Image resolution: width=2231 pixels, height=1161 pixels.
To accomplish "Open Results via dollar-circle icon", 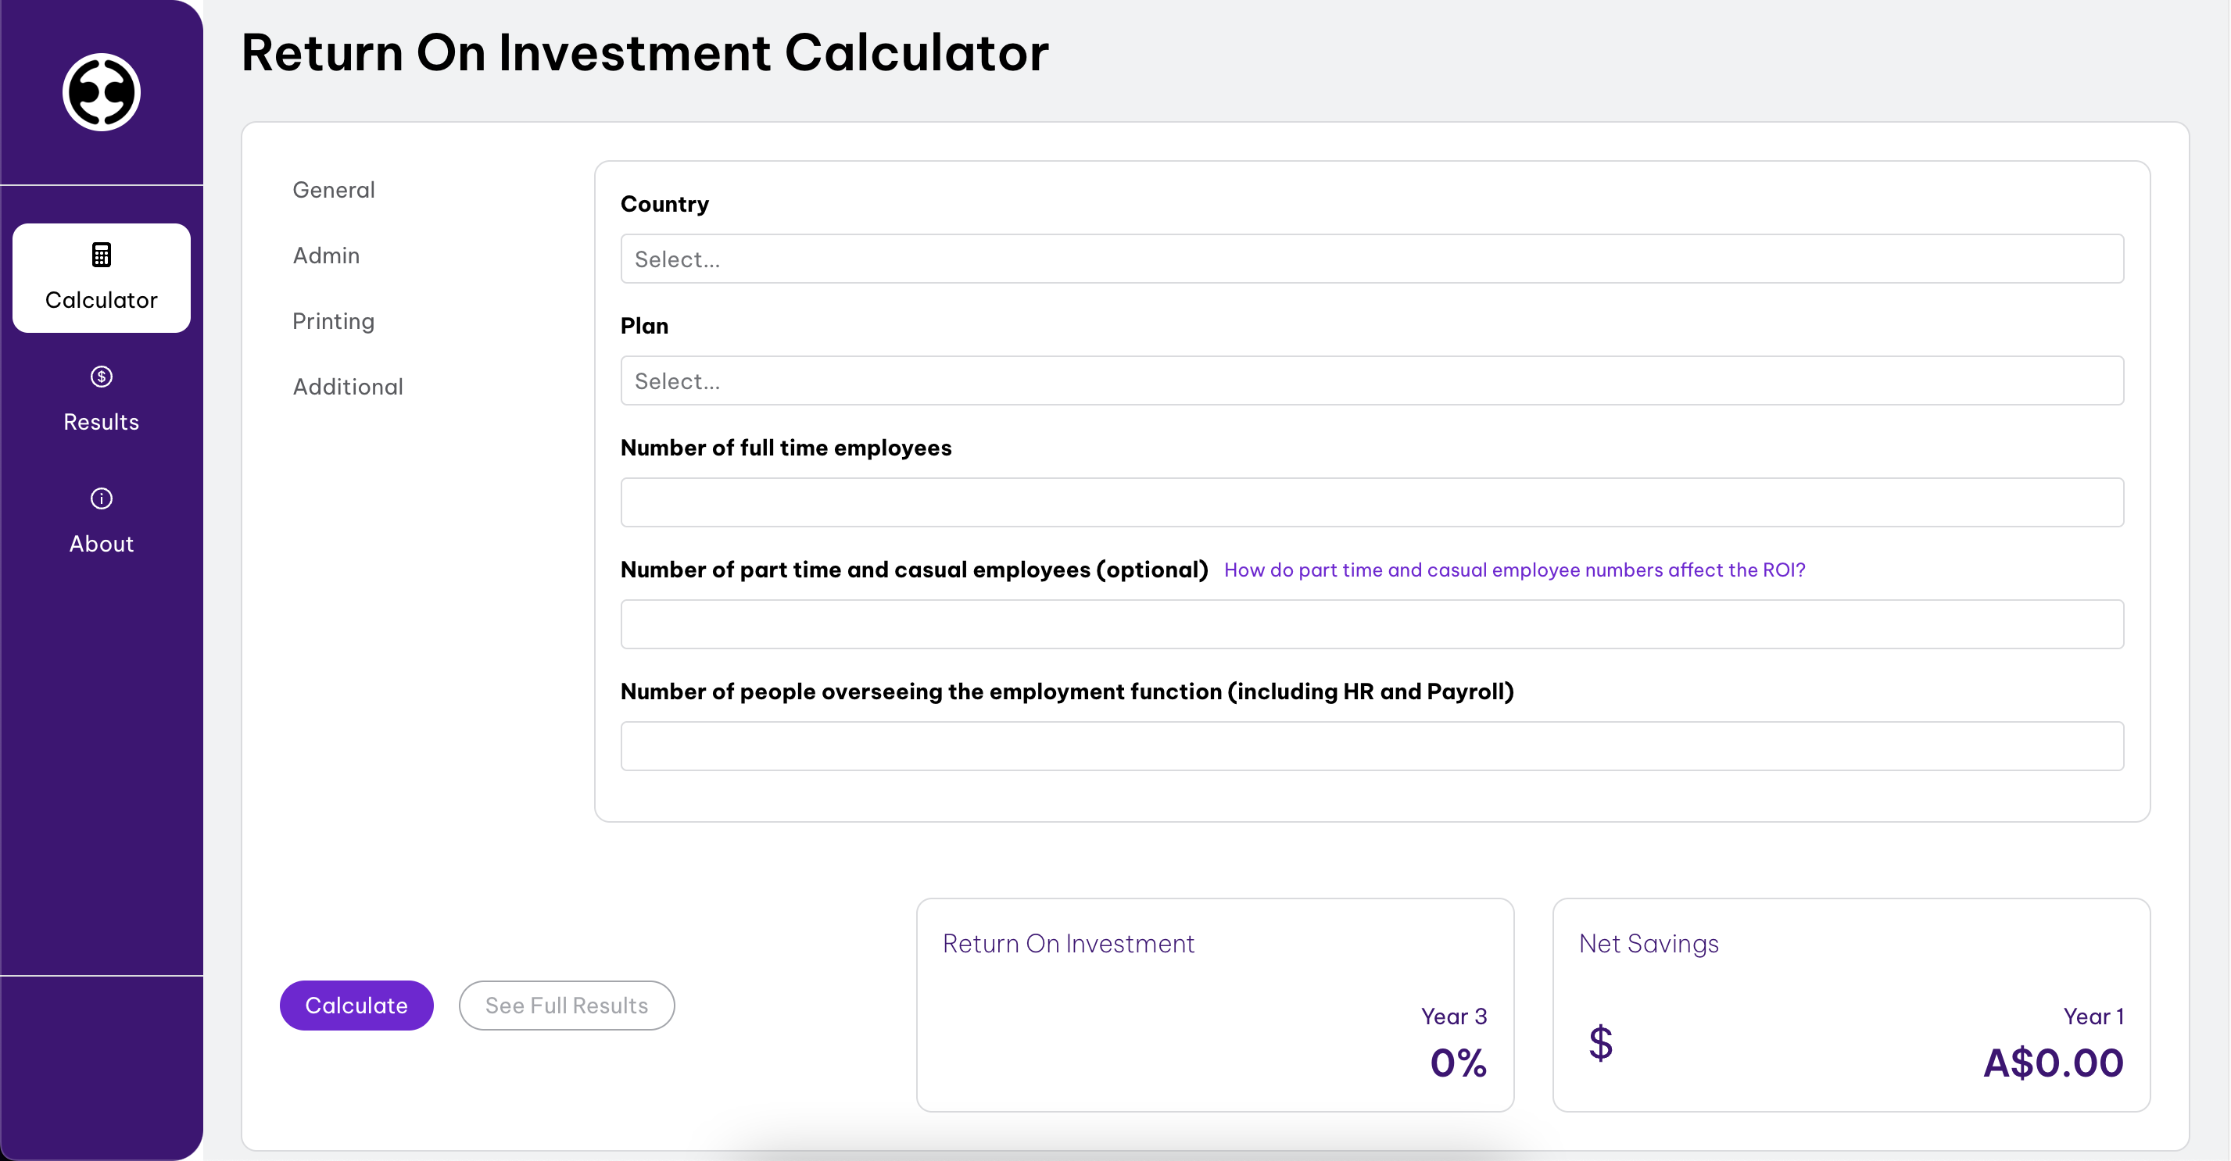I will point(102,377).
